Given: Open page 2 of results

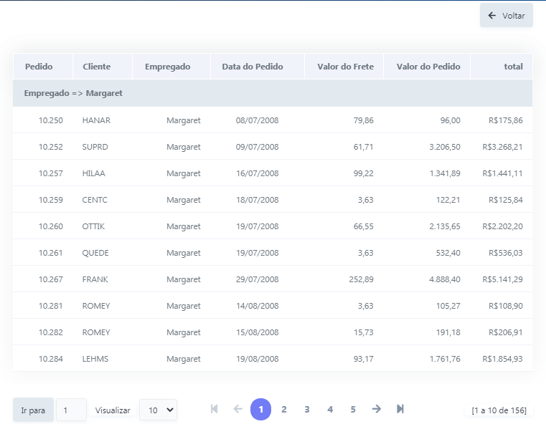Looking at the screenshot, I should tap(284, 410).
